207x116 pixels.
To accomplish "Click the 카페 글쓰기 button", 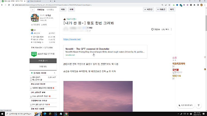I will (43, 61).
